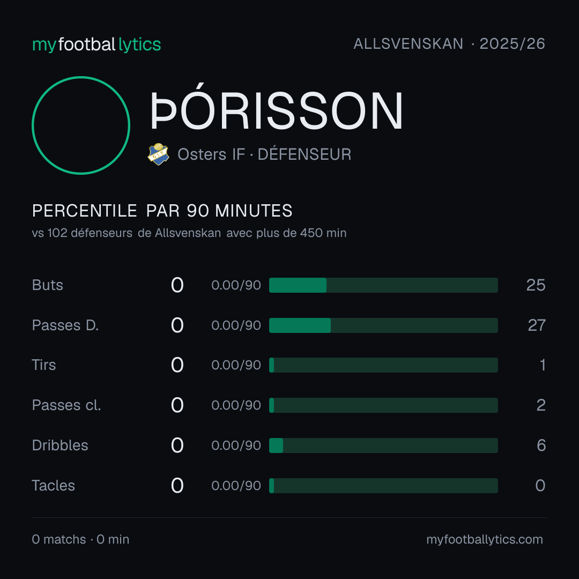579x579 pixels.
Task: Select the Tacles percentile bar
Action: [383, 486]
